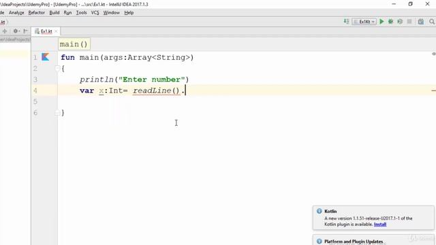
Task: Restore down the IntelliJ IDEA window
Action: click(410, 4)
